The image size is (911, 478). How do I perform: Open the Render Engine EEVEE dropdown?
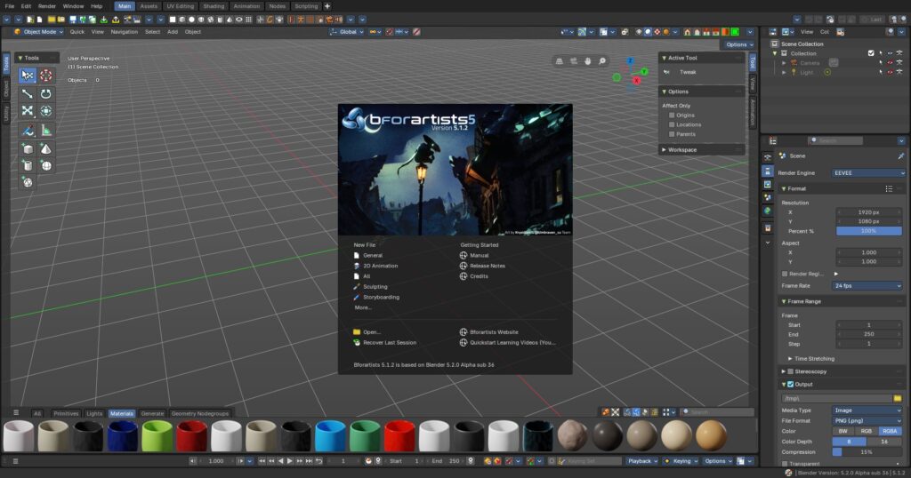pos(868,173)
